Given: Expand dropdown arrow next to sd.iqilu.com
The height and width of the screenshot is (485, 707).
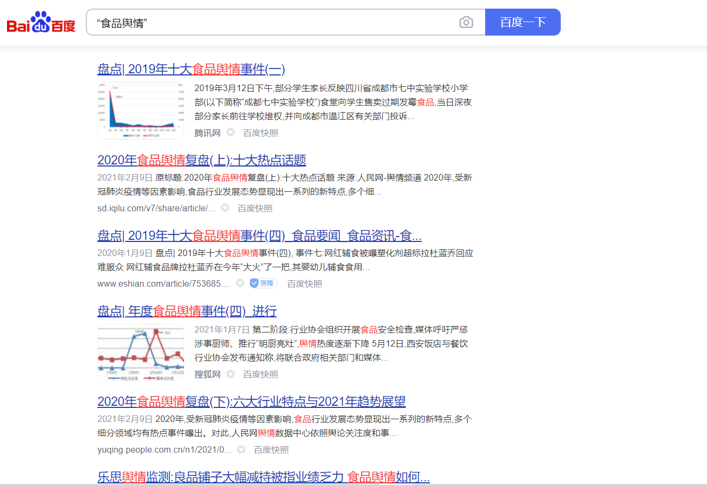Looking at the screenshot, I should (225, 208).
